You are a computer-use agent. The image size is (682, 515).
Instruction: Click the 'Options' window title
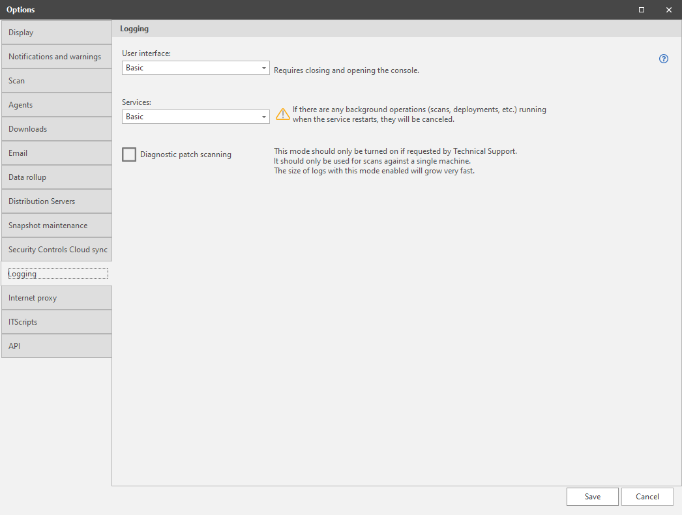(x=20, y=10)
